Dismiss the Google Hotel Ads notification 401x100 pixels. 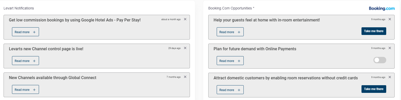(x=185, y=19)
